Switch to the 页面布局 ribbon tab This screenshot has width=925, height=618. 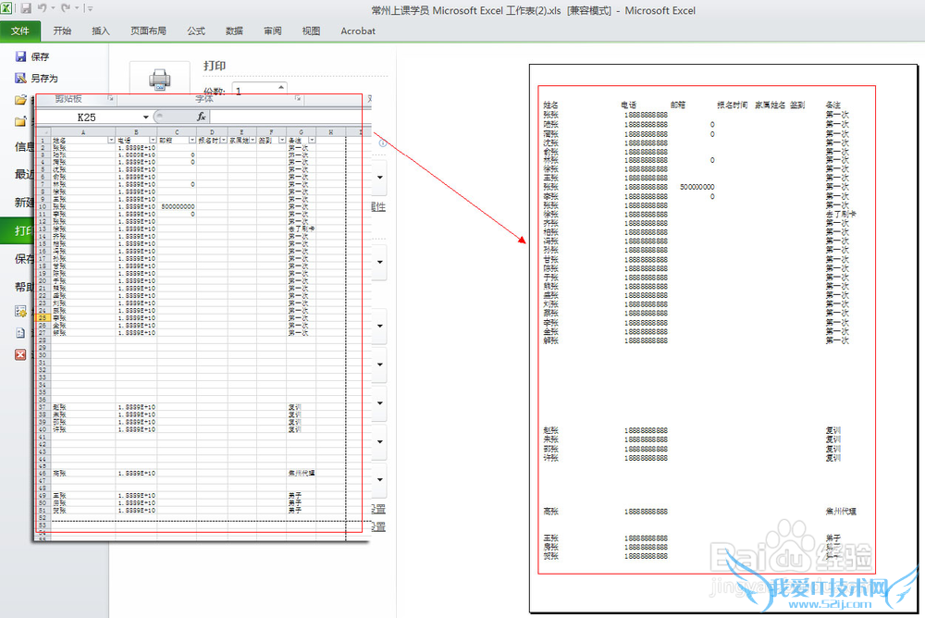pyautogui.click(x=148, y=31)
